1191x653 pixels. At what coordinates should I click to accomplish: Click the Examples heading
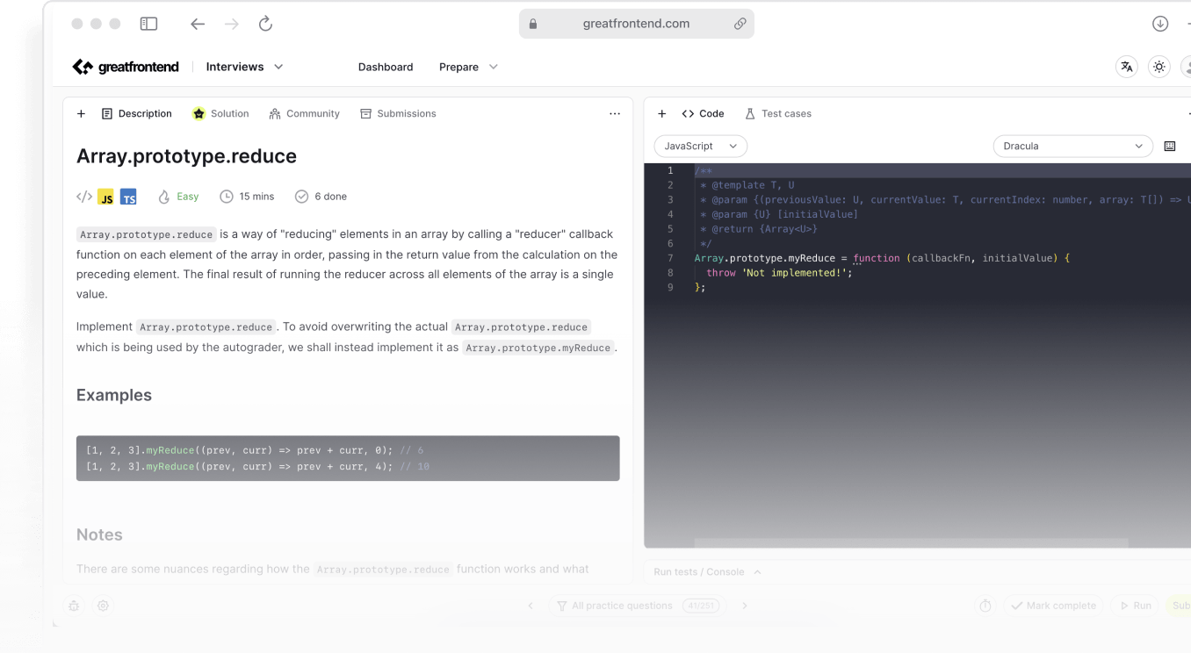pyautogui.click(x=114, y=395)
